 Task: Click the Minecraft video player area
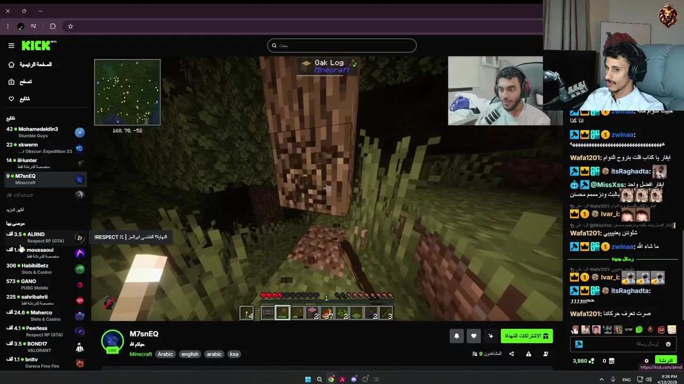click(327, 189)
